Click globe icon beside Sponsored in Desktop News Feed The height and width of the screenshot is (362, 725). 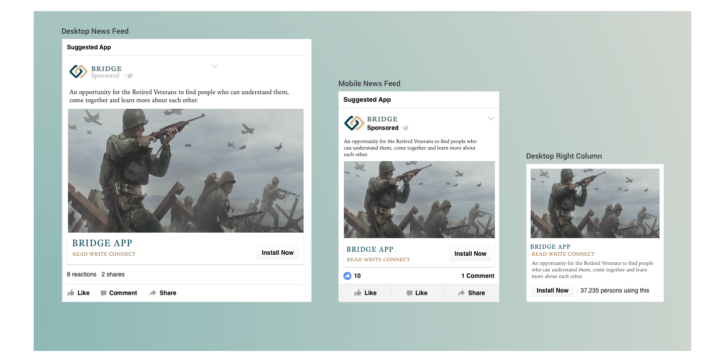(x=130, y=76)
